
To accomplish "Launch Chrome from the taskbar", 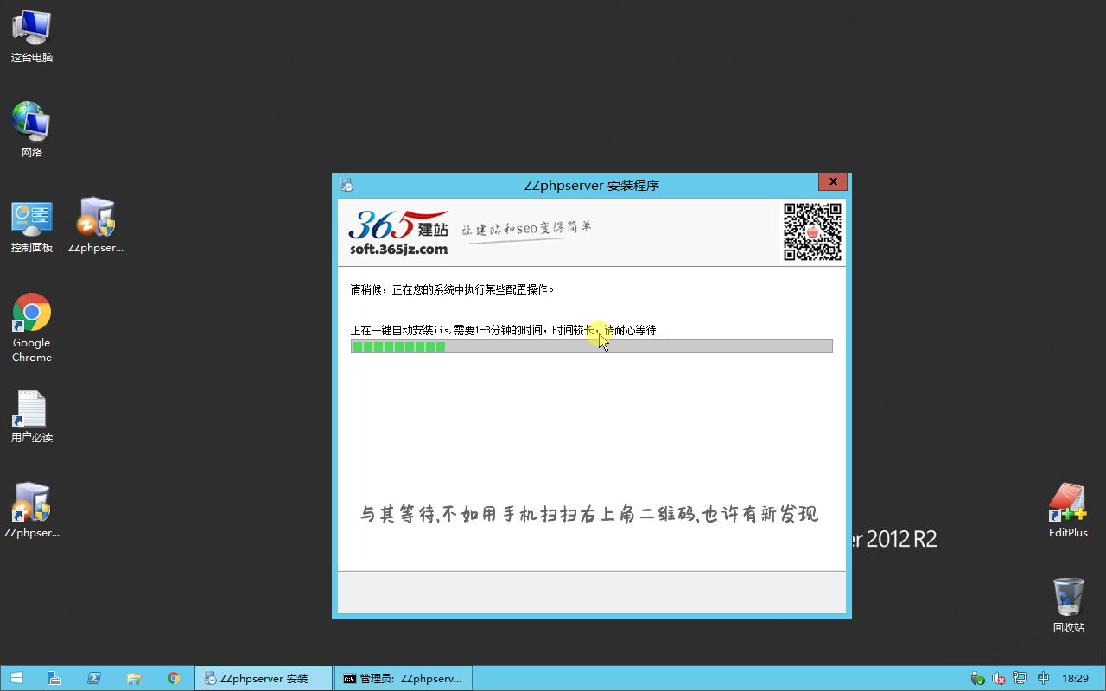I will coord(174,678).
